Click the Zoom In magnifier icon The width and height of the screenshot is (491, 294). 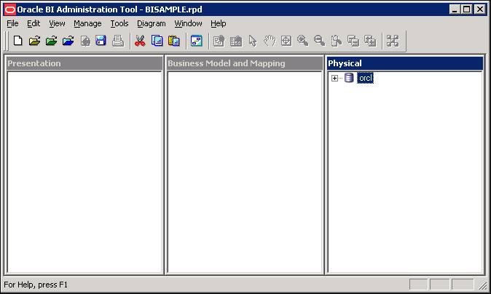303,41
